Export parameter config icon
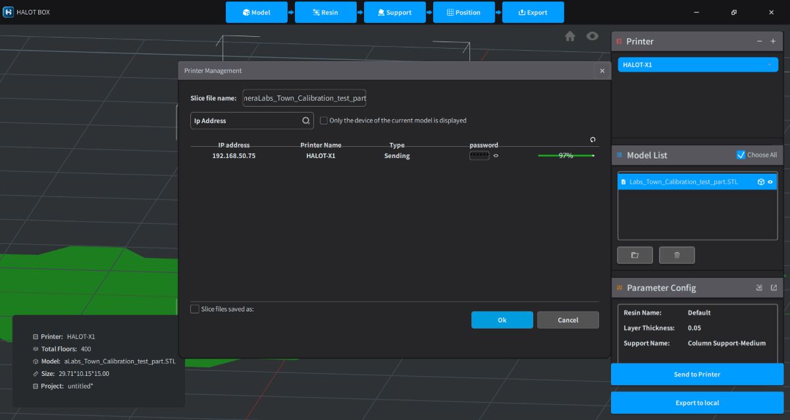790x420 pixels. tap(774, 288)
